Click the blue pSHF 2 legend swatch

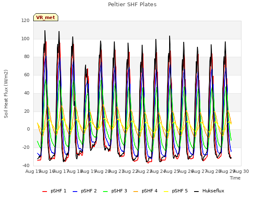(x=75, y=192)
